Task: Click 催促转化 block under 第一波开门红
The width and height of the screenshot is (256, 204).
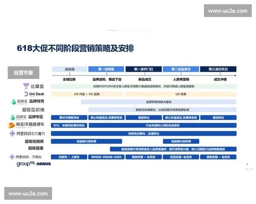Action: click(x=144, y=118)
